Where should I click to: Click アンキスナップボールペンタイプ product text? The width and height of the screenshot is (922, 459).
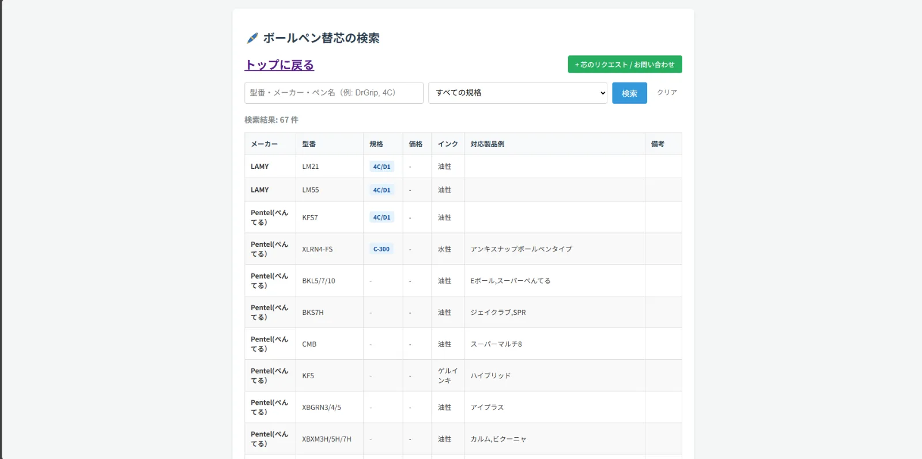(521, 249)
